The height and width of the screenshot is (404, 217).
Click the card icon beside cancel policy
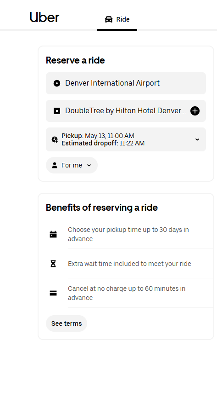(x=53, y=293)
